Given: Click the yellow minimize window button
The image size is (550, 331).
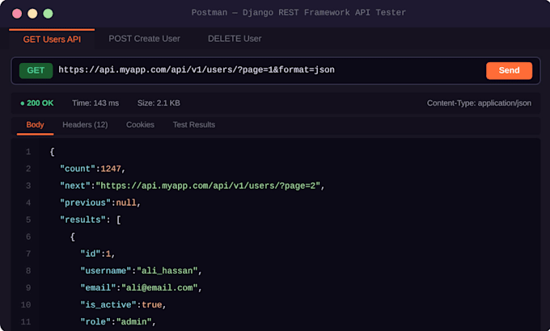Looking at the screenshot, I should click(x=32, y=14).
